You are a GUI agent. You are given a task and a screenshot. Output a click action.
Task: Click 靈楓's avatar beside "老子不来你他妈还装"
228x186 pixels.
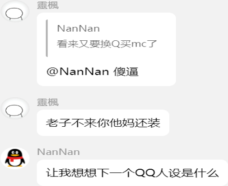point(14,108)
